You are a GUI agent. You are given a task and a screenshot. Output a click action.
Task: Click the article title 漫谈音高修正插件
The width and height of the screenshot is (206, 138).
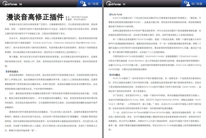[x=35, y=17]
